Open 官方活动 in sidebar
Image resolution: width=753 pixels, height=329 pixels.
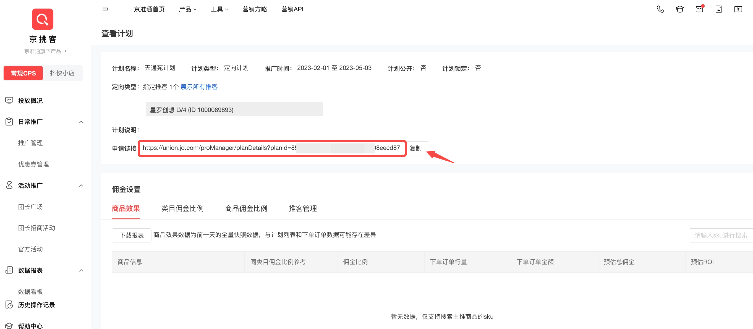(x=30, y=249)
